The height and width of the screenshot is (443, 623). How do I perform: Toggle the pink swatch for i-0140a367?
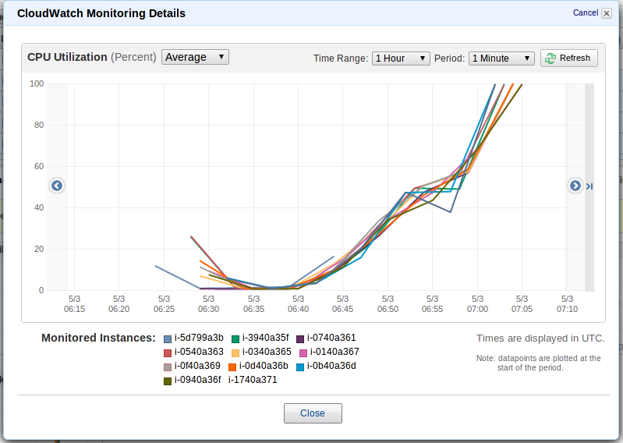(x=303, y=353)
